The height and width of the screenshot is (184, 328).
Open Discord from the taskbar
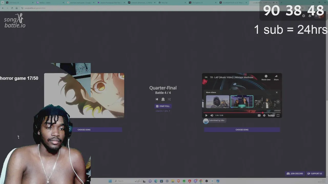[x=195, y=181]
